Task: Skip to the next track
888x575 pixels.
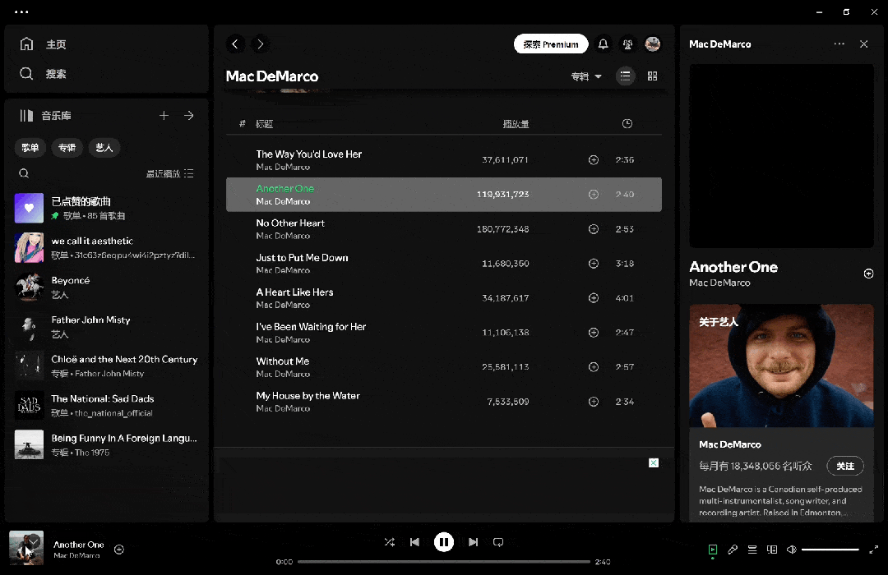Action: [x=473, y=542]
